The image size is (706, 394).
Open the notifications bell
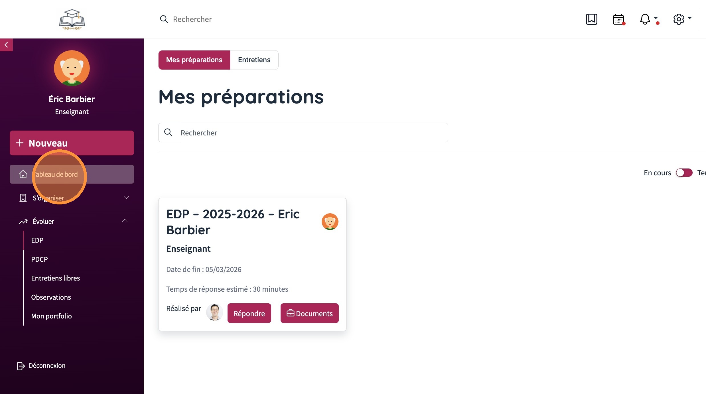(x=645, y=19)
